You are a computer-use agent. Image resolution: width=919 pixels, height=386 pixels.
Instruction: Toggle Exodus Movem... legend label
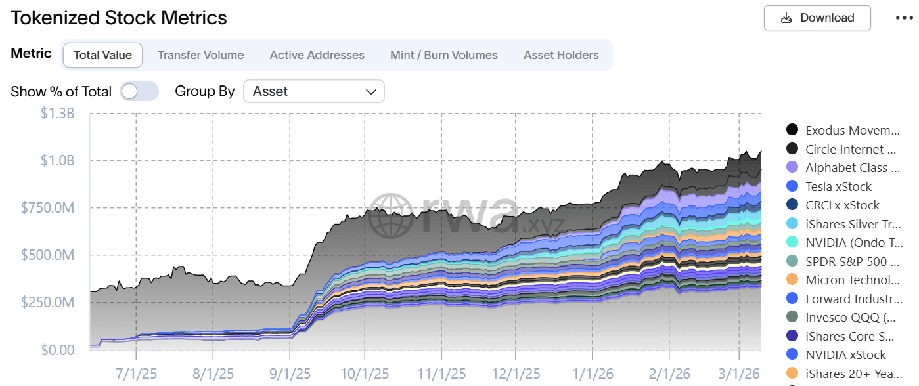853,130
